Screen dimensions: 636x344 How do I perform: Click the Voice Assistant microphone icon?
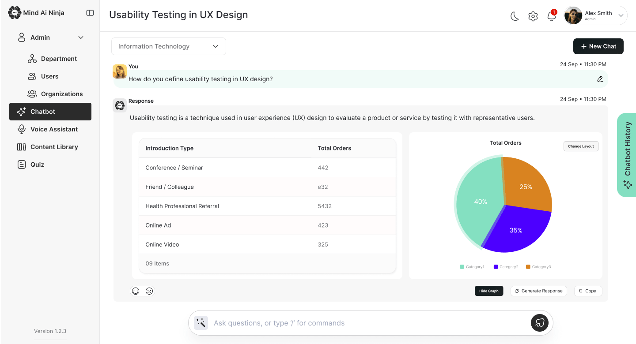[21, 129]
